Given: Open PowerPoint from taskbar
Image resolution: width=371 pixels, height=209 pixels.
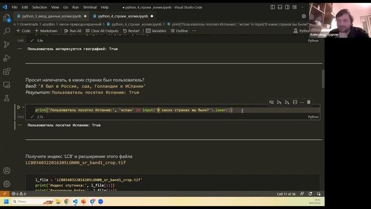Looking at the screenshot, I should [83, 201].
